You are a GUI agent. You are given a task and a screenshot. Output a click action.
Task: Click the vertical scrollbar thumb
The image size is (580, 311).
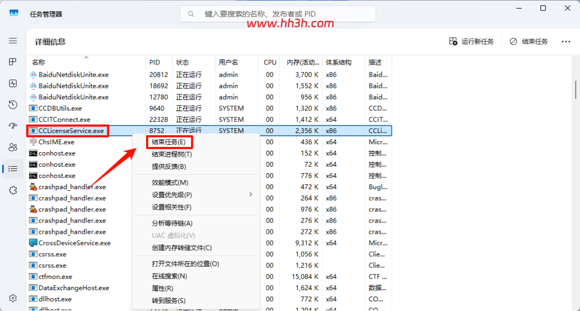tap(576, 90)
